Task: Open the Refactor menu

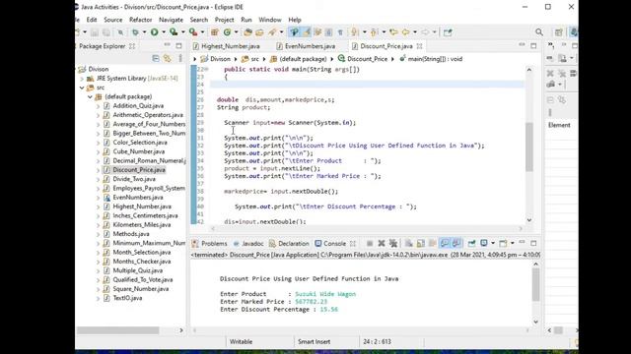Action: 140,20
